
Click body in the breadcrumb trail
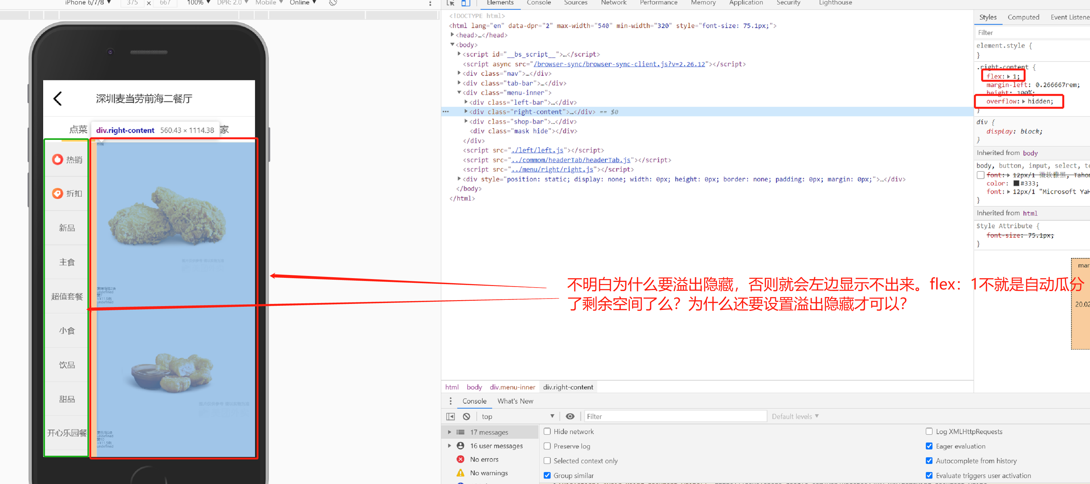point(474,387)
